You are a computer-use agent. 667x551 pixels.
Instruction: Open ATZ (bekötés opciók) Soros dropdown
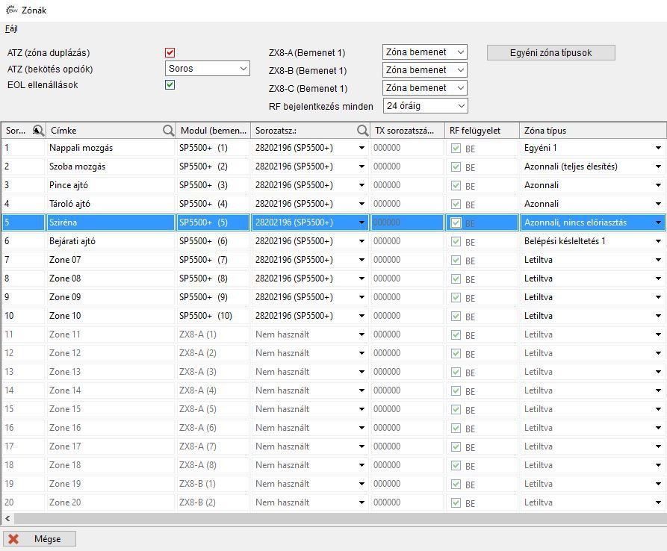207,69
